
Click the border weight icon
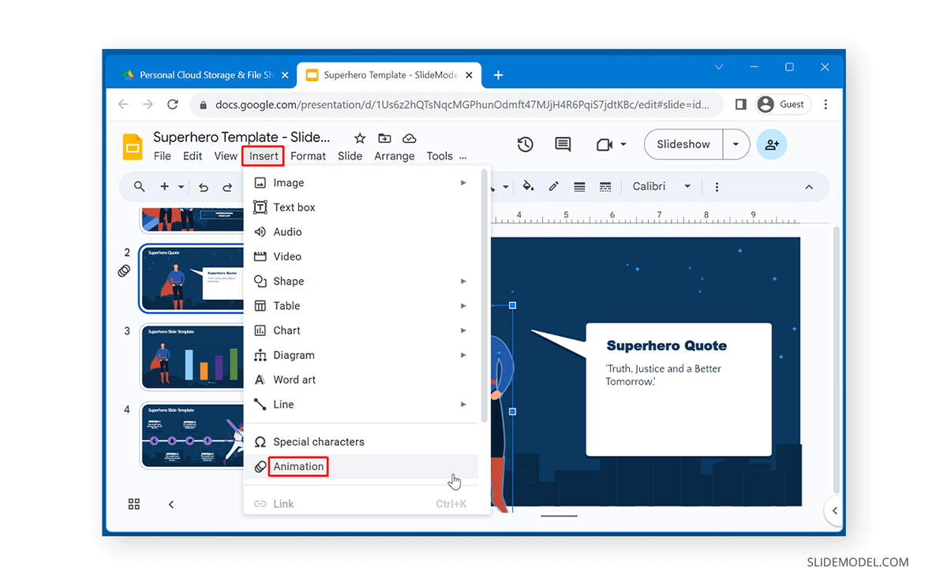click(579, 187)
